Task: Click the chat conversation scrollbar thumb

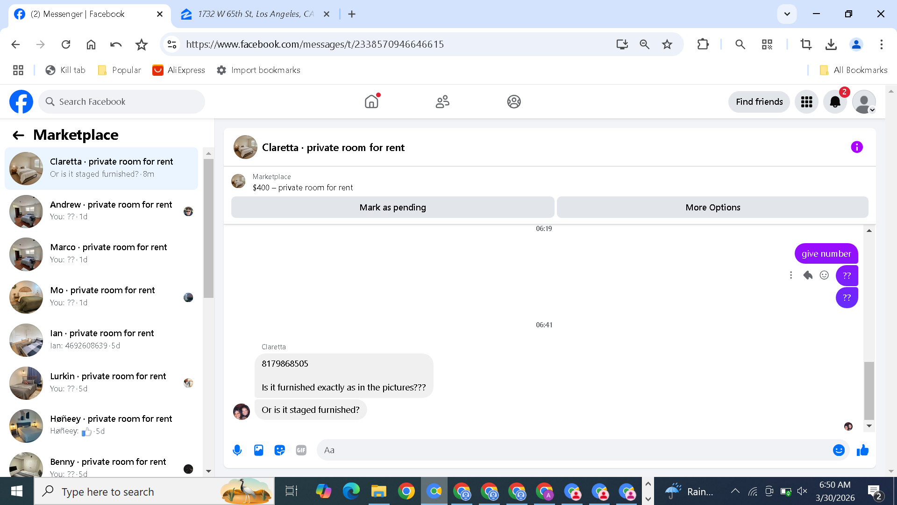Action: (869, 390)
